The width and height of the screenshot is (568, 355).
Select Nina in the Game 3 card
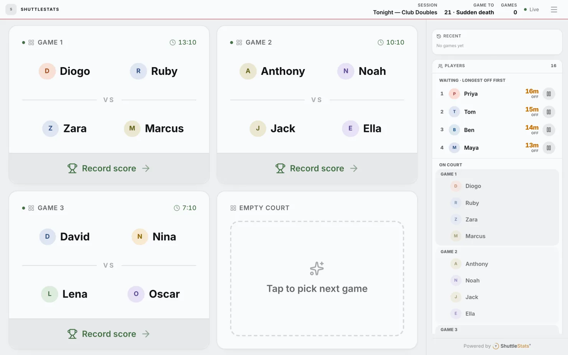point(154,237)
